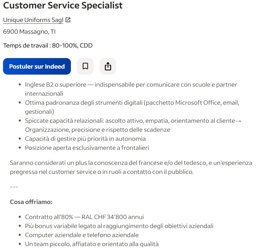The height and width of the screenshot is (250, 276).
Task: Click the Inglese B2 o superiore bullet
Action: click(131, 85)
